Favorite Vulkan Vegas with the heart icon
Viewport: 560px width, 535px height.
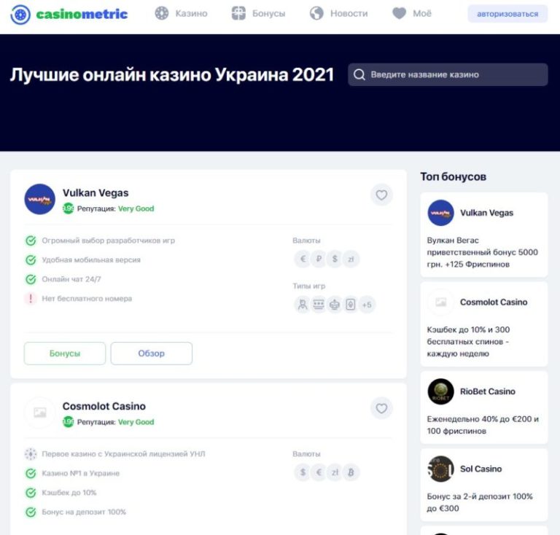coord(381,195)
